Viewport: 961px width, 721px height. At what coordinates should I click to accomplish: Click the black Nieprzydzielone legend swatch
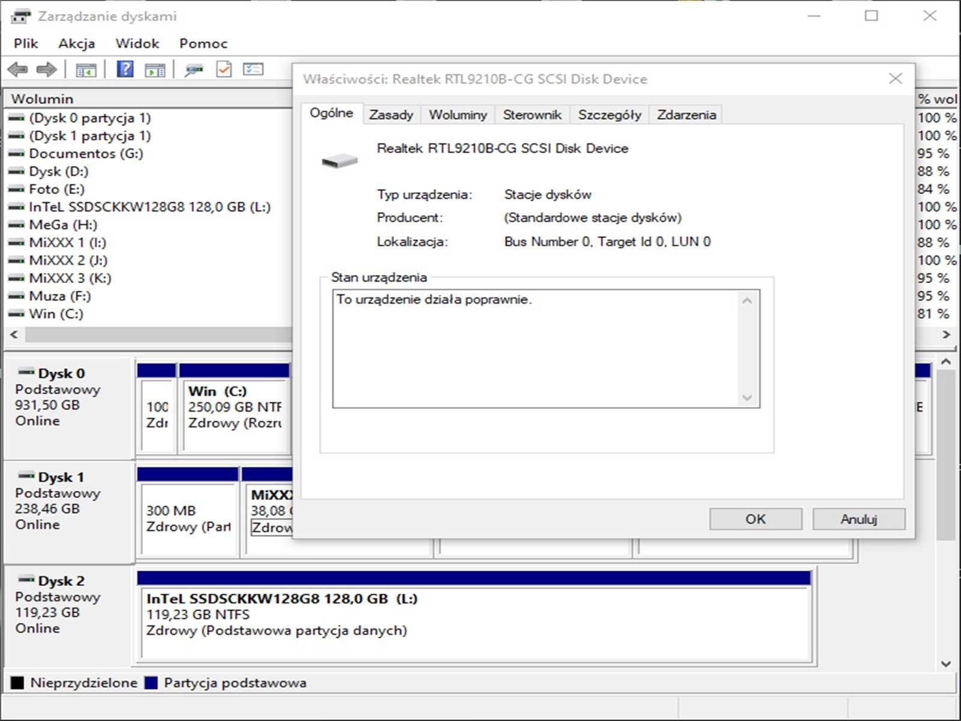(x=17, y=683)
